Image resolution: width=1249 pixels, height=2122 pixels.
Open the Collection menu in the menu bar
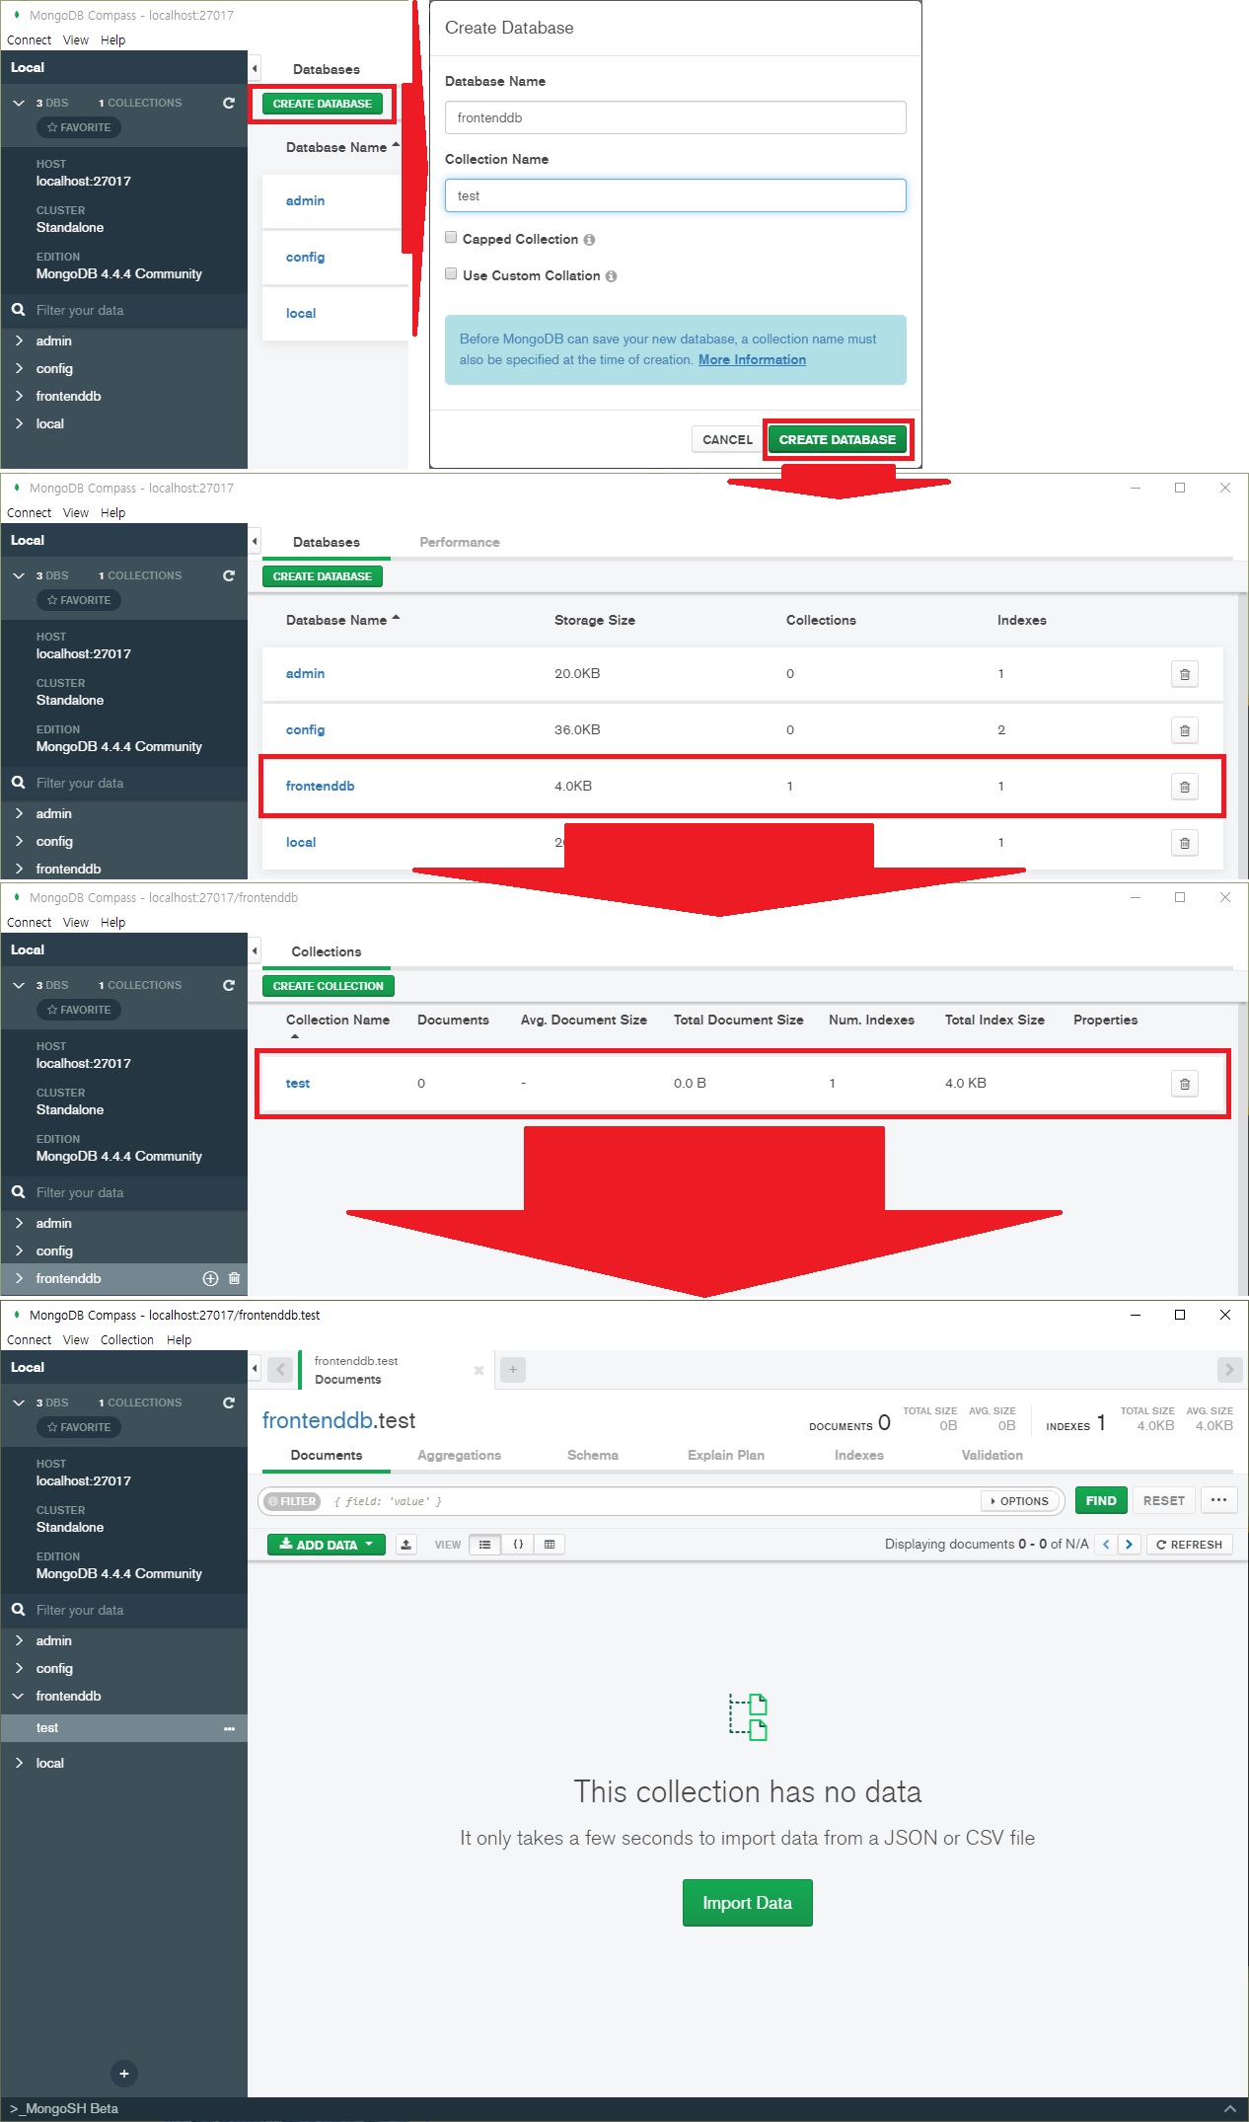coord(127,1339)
